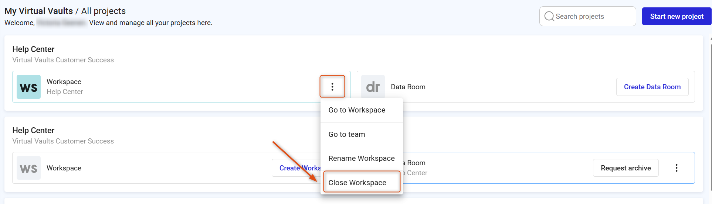Screen dimensions: 712x204
Task: Click the second Help Center project title
Action: coord(33,130)
